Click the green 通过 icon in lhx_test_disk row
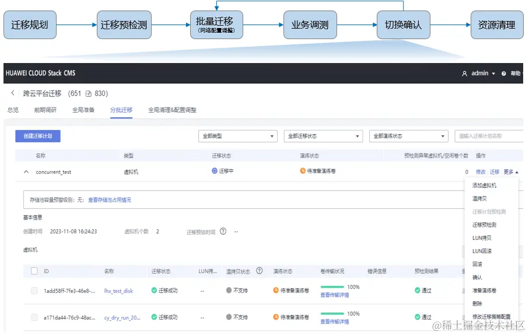The width and height of the screenshot is (529, 335). coord(418,291)
